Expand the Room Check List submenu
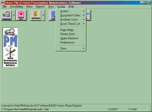The height and width of the screenshot is (112, 152). pyautogui.click(x=71, y=24)
